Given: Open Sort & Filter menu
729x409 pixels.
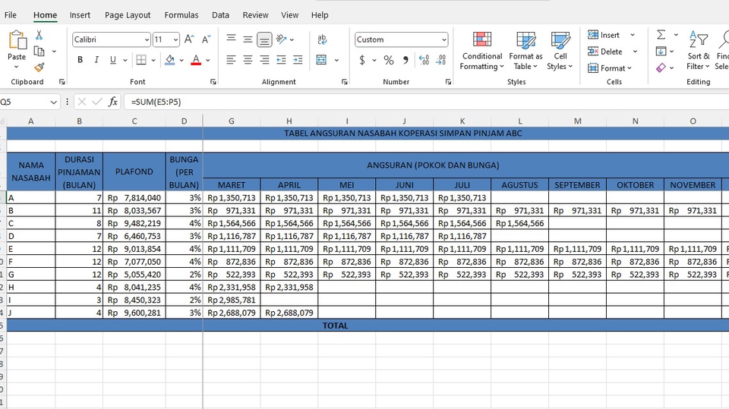Looking at the screenshot, I should (x=699, y=51).
